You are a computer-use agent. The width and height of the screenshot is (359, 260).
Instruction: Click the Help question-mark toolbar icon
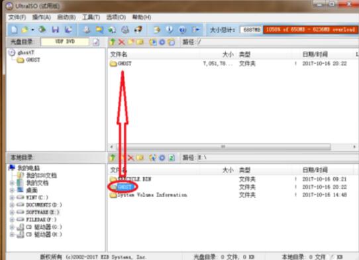[182, 30]
